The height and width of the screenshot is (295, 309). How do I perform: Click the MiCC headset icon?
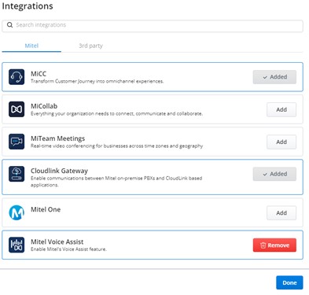(17, 77)
